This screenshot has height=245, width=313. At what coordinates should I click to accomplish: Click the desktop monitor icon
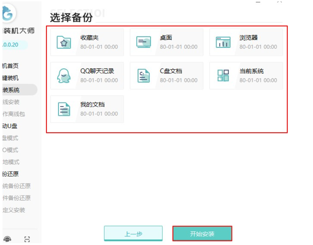pos(144,42)
